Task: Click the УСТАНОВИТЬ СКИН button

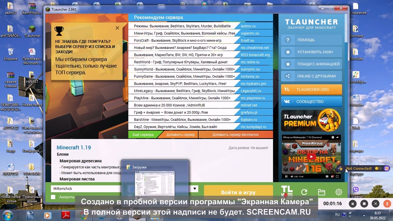Action: (311, 52)
